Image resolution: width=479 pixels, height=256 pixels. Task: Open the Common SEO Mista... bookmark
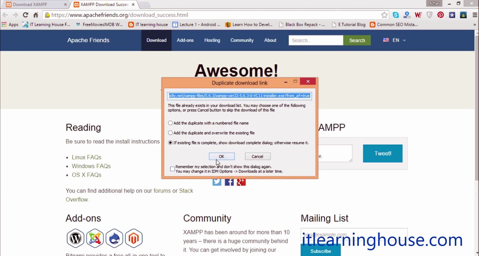tap(394, 25)
